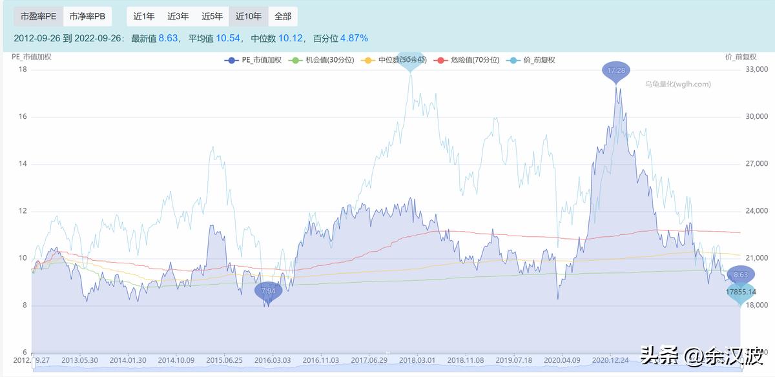The image size is (775, 377).
Task: Click the 8.63 latest PE marker pin
Action: [740, 275]
